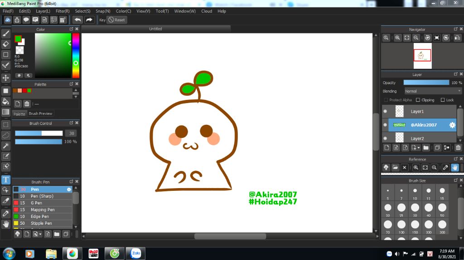
Task: Delete layer with trash icon in Layer panel
Action: pos(458,147)
